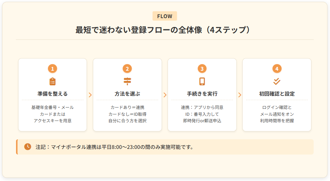
Task: Click the 即時発行or郵送申込 description text
Action: (x=202, y=121)
